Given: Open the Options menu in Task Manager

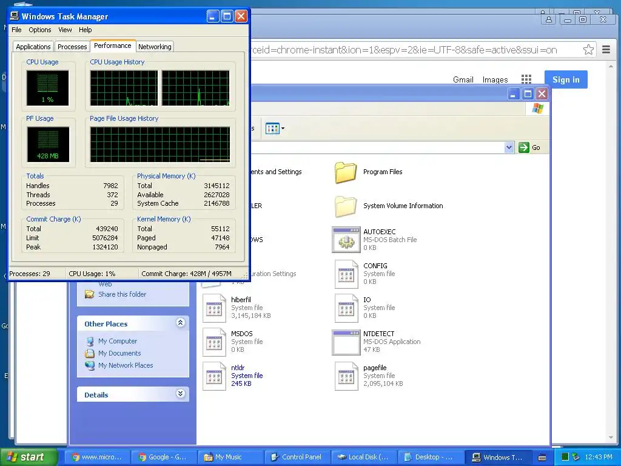Looking at the screenshot, I should [x=39, y=30].
